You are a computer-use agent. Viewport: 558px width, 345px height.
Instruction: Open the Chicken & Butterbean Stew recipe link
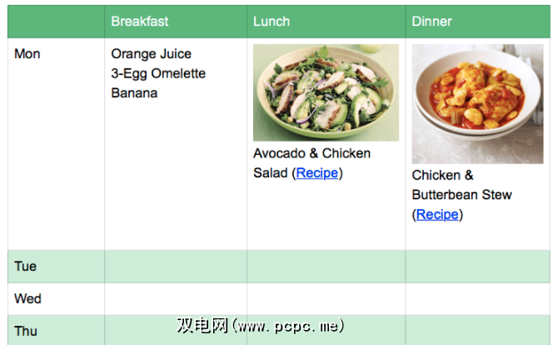437,215
